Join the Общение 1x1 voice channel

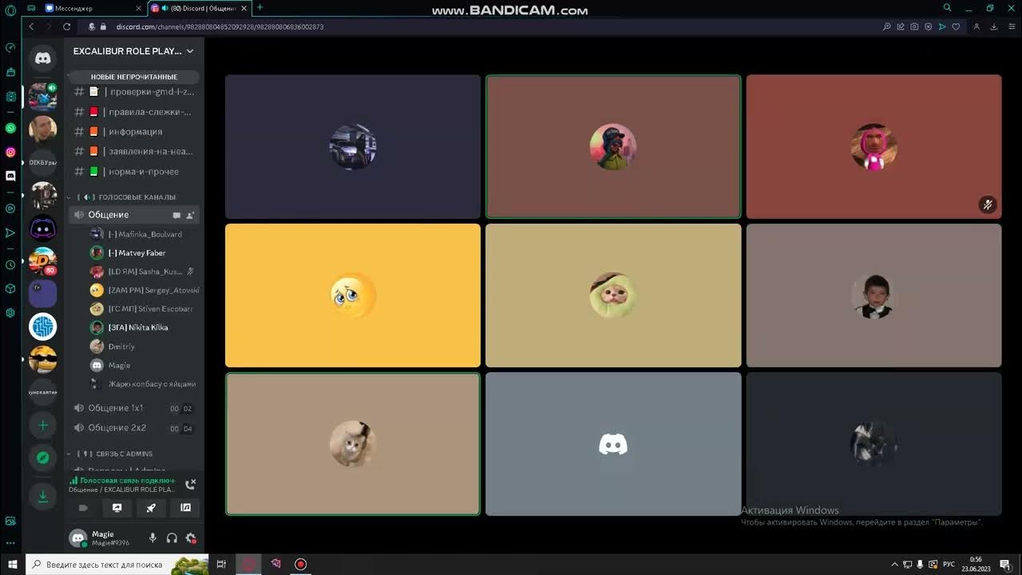coord(134,408)
